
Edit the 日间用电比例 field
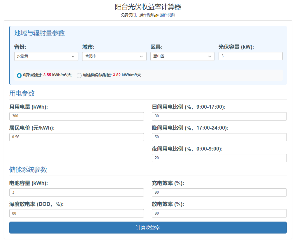(x=219, y=116)
